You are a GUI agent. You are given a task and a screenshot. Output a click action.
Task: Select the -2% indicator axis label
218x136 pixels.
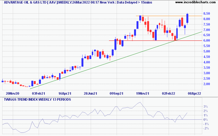click(x=206, y=128)
